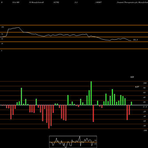
Task: Click the '50' label on RSI axis
Action: (x=2, y=39)
